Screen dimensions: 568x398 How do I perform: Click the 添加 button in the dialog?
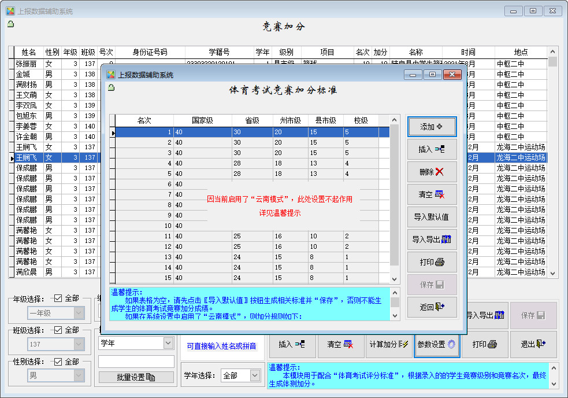point(432,127)
